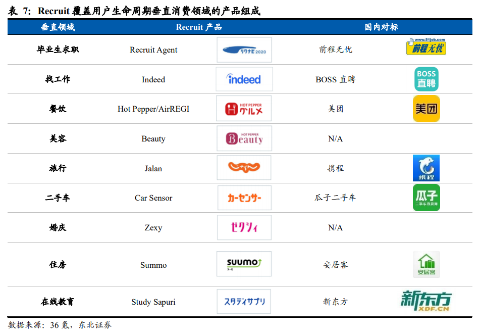The width and height of the screenshot is (480, 334).
Task: Click the black 前程无忧 text cell
Action: [336, 50]
